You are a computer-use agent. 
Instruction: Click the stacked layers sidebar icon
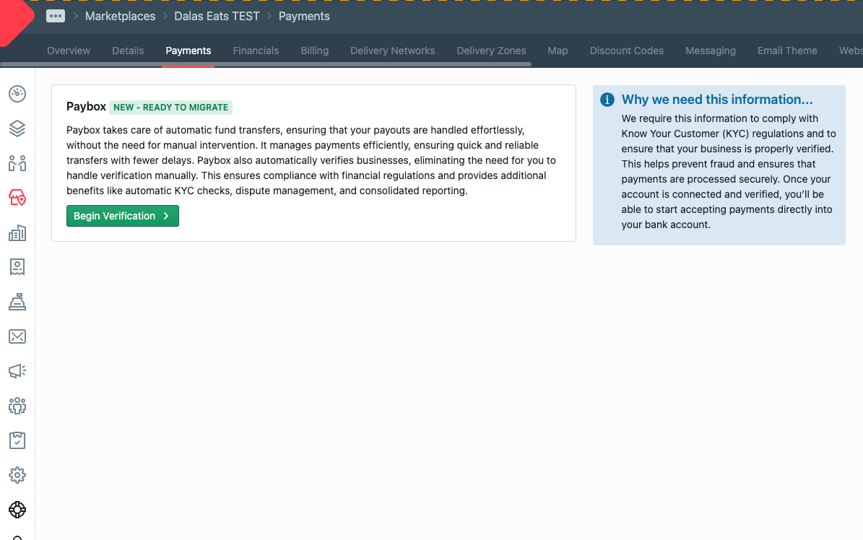click(17, 129)
